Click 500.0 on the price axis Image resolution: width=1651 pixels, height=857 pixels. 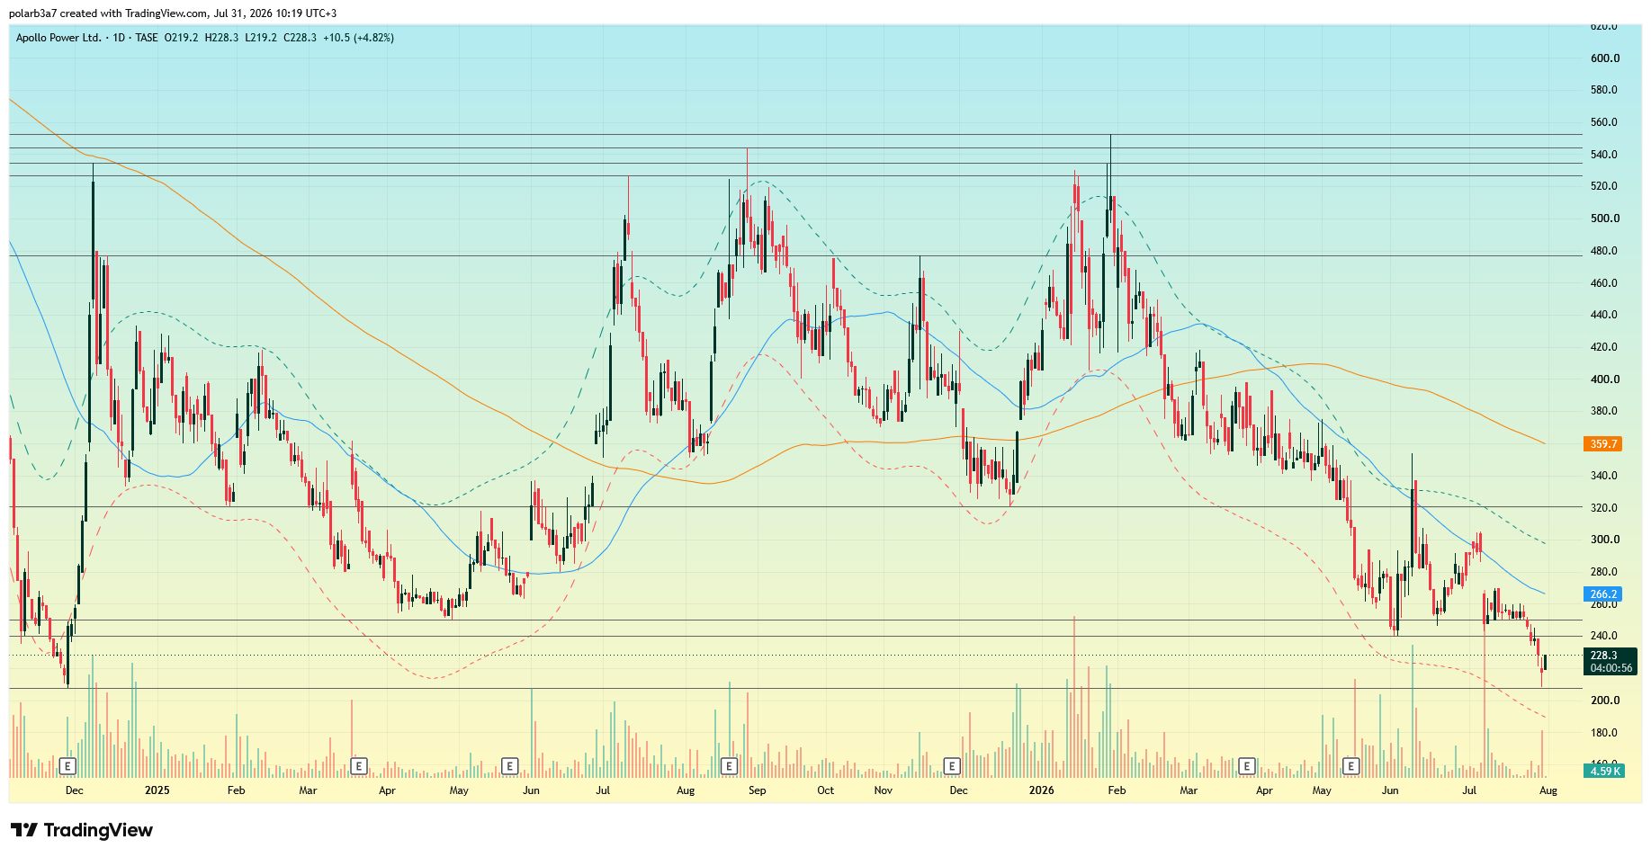pos(1604,219)
